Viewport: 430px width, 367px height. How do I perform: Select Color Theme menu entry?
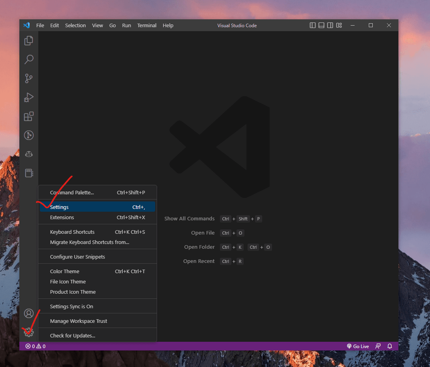click(98, 272)
